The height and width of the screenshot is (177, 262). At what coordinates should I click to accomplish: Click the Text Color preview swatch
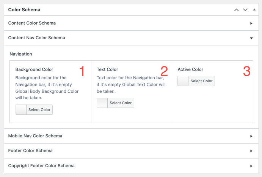click(102, 103)
